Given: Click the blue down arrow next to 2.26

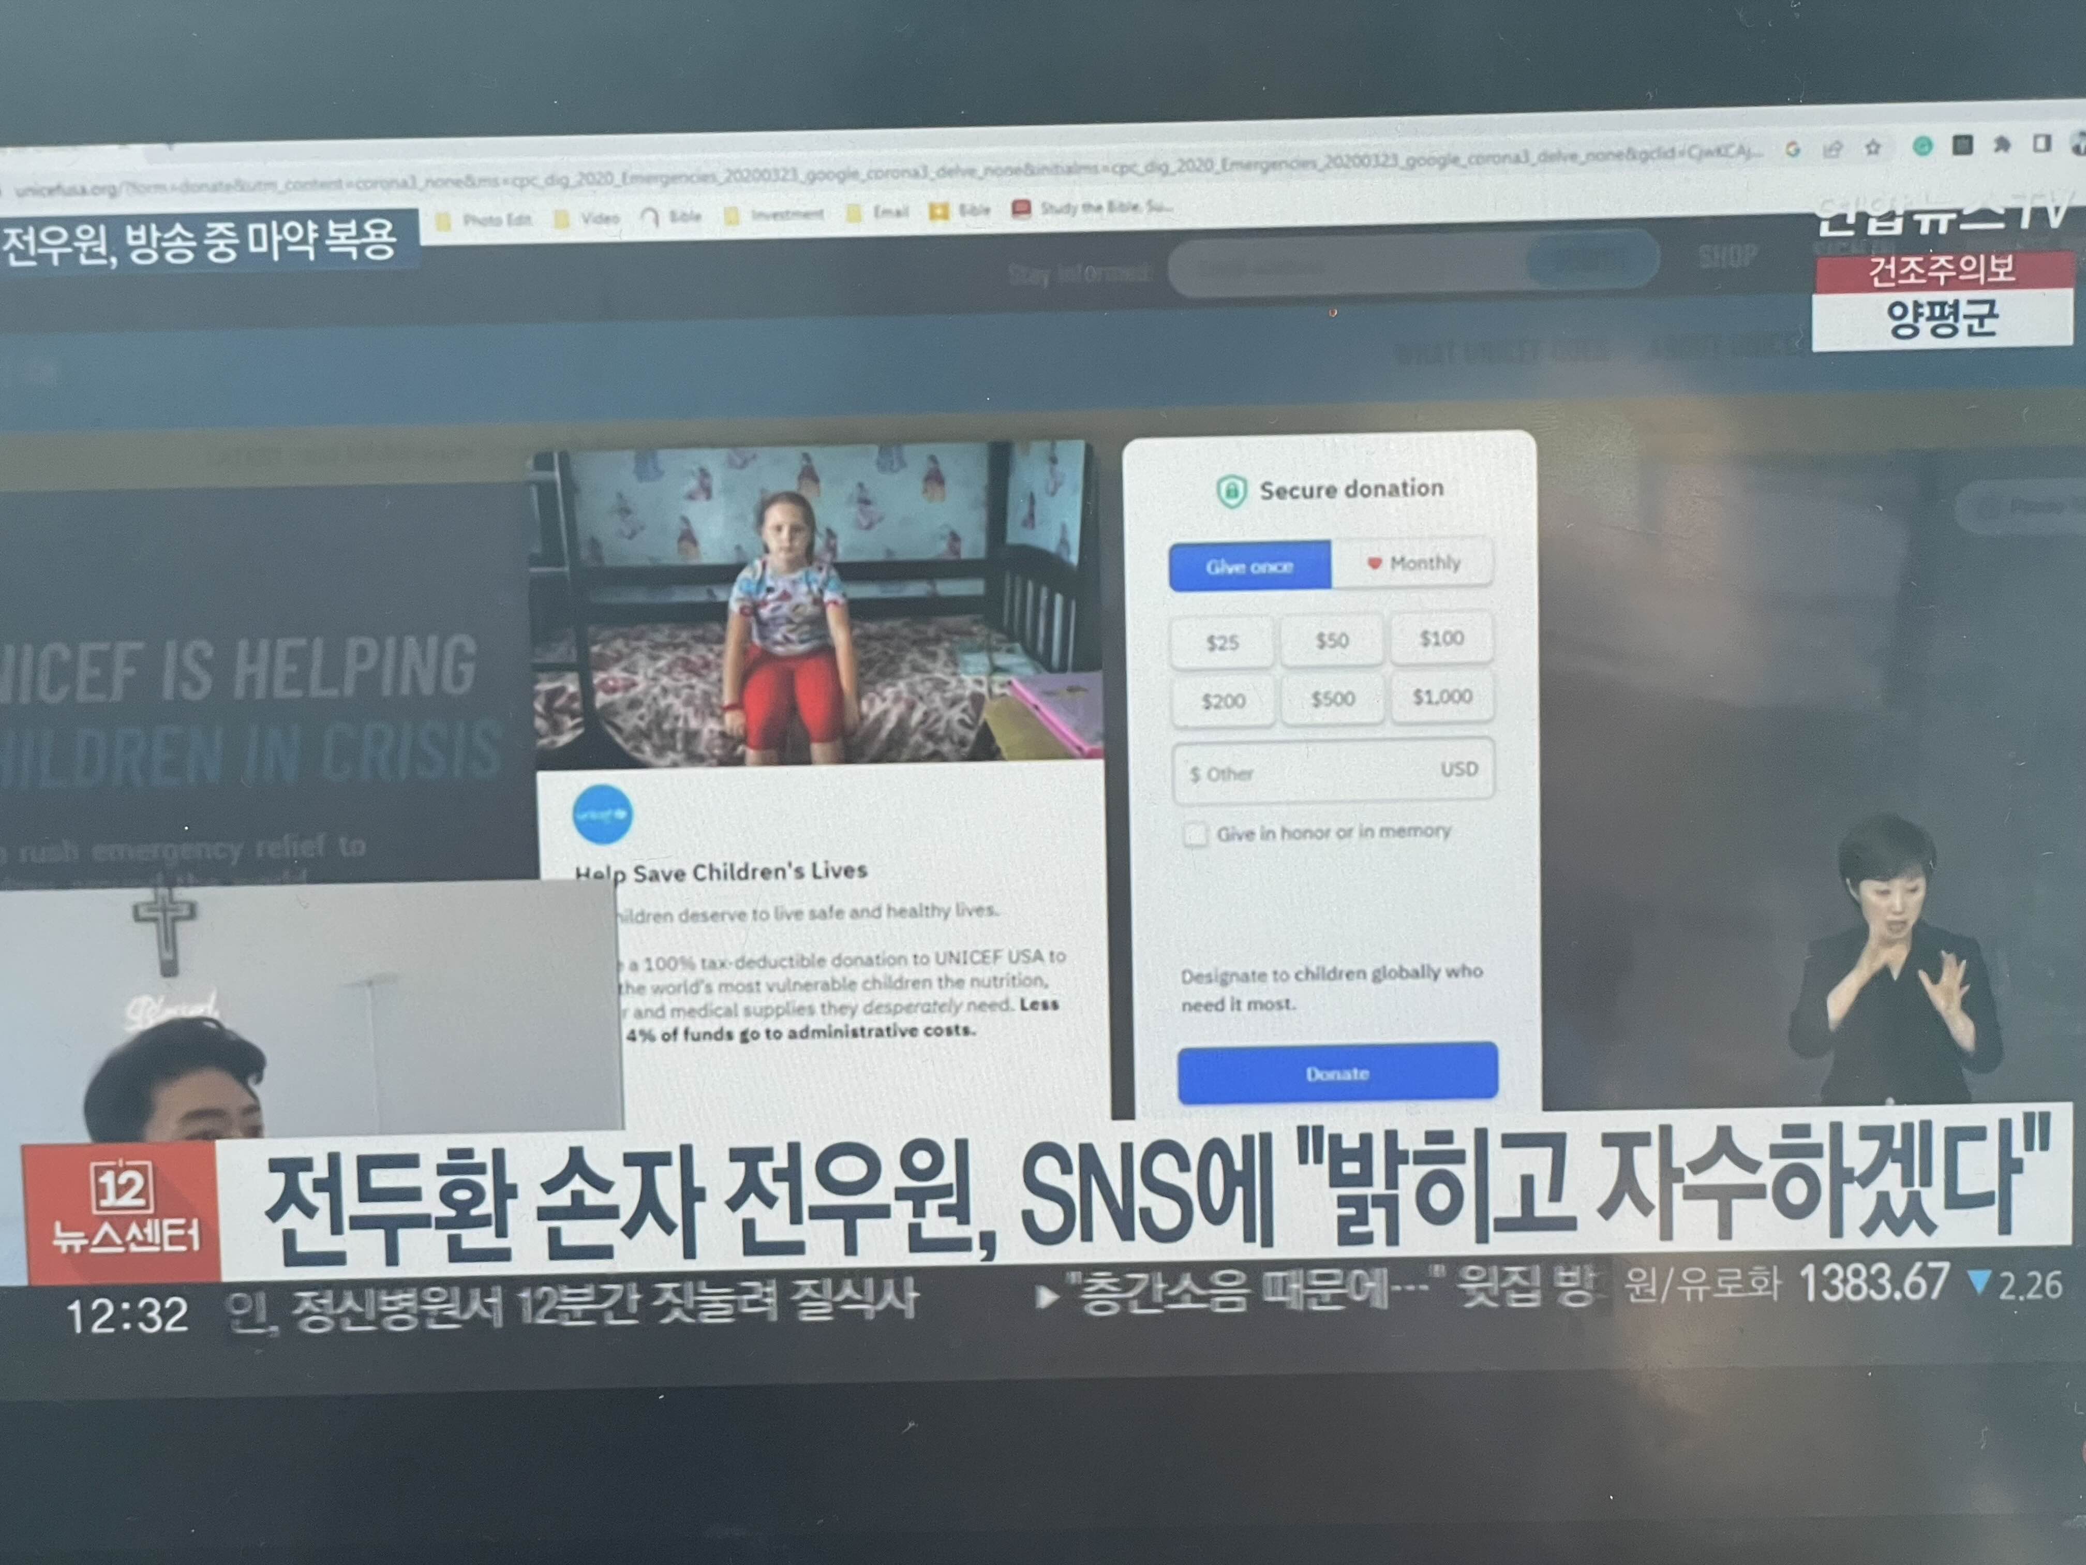Looking at the screenshot, I should (1979, 1283).
